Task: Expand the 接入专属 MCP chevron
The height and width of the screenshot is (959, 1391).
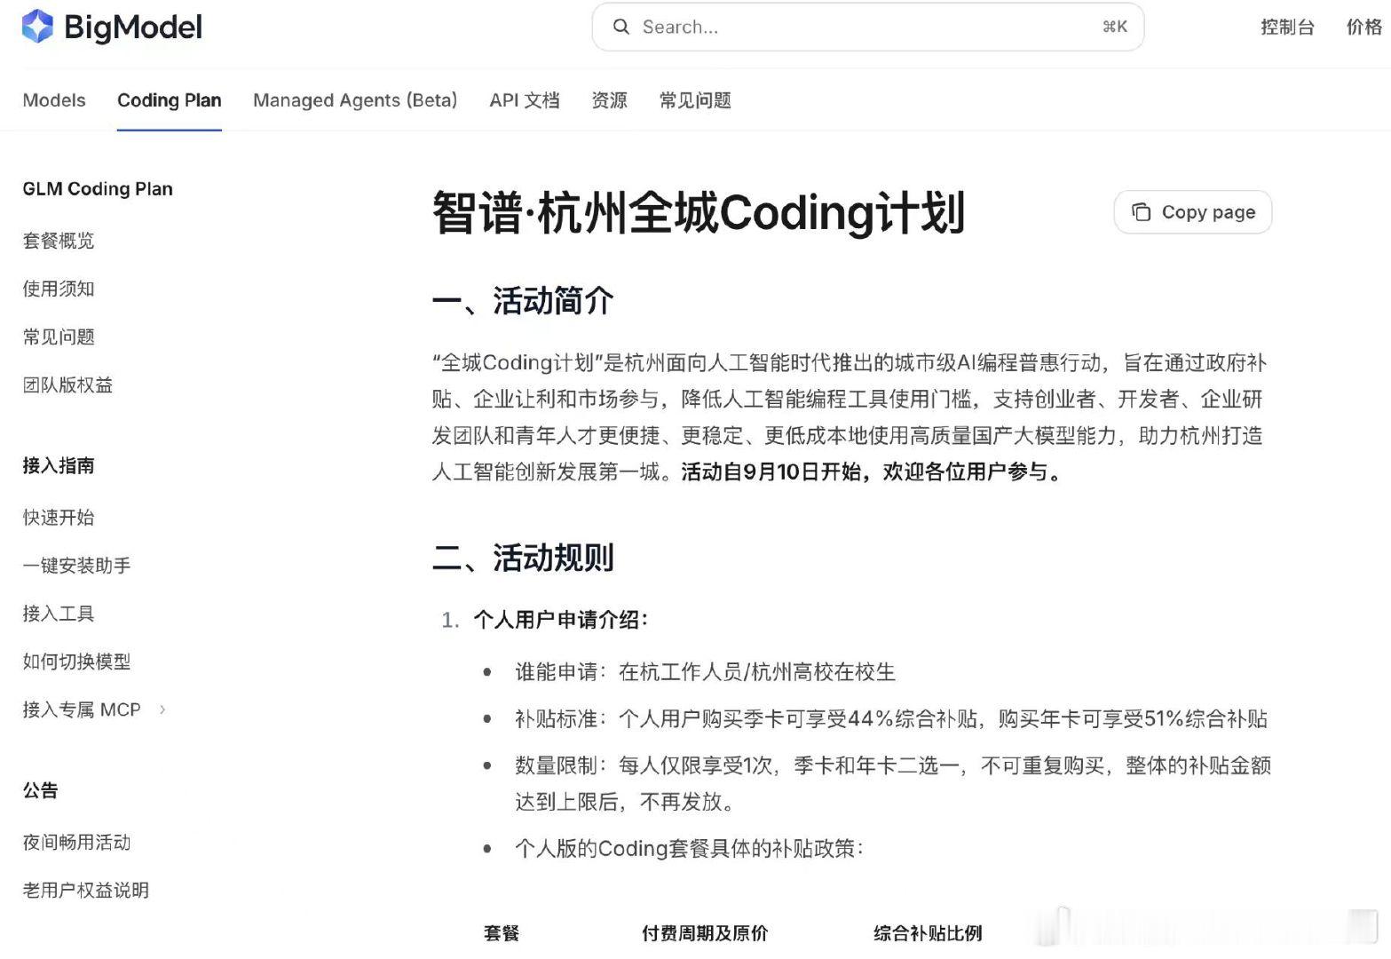Action: (x=162, y=709)
